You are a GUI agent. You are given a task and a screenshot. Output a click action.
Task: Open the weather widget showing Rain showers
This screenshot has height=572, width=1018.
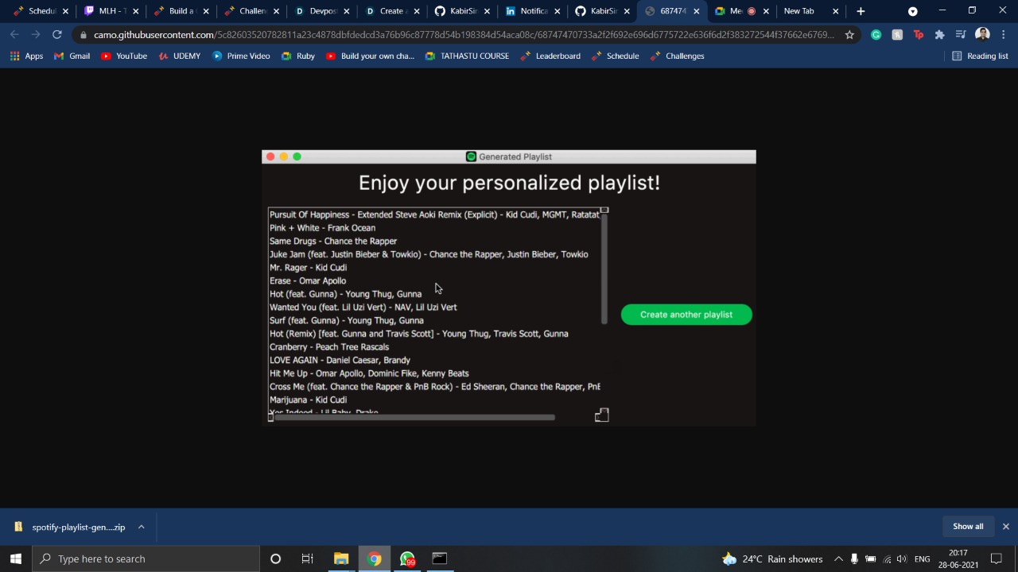click(x=771, y=558)
